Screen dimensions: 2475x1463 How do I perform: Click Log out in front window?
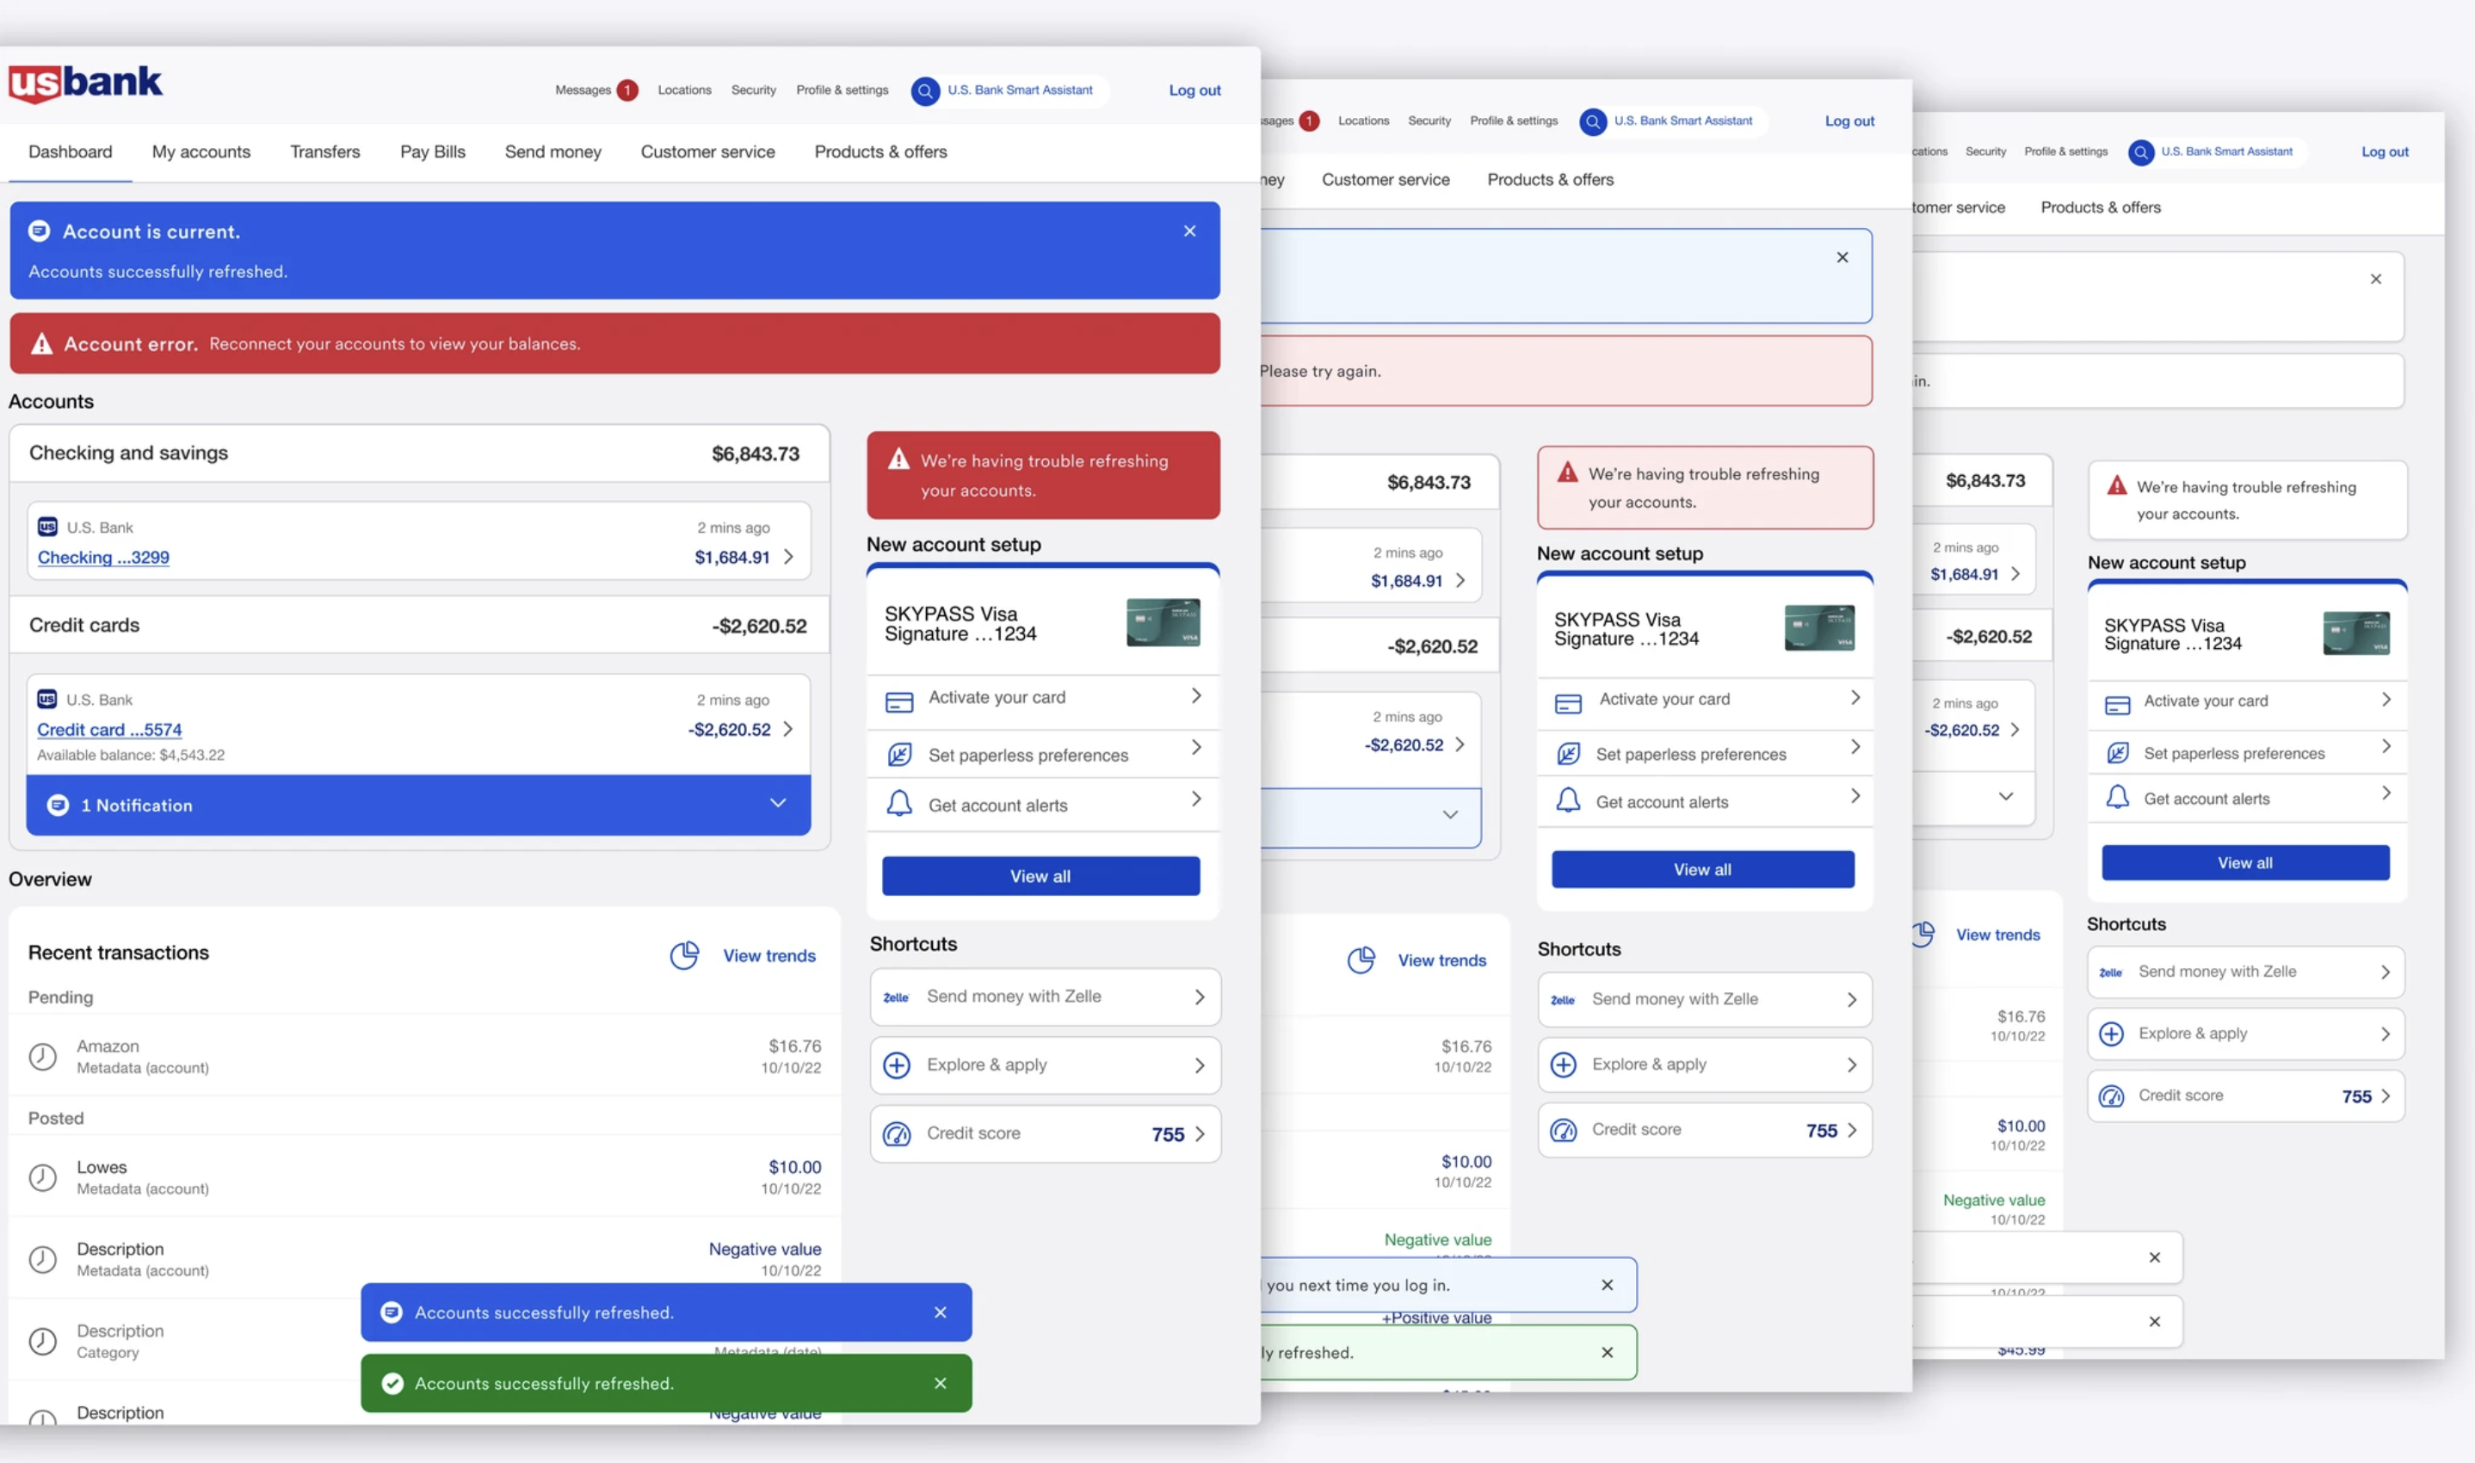tap(1194, 90)
